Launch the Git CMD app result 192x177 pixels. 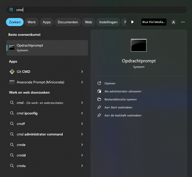coord(47,72)
